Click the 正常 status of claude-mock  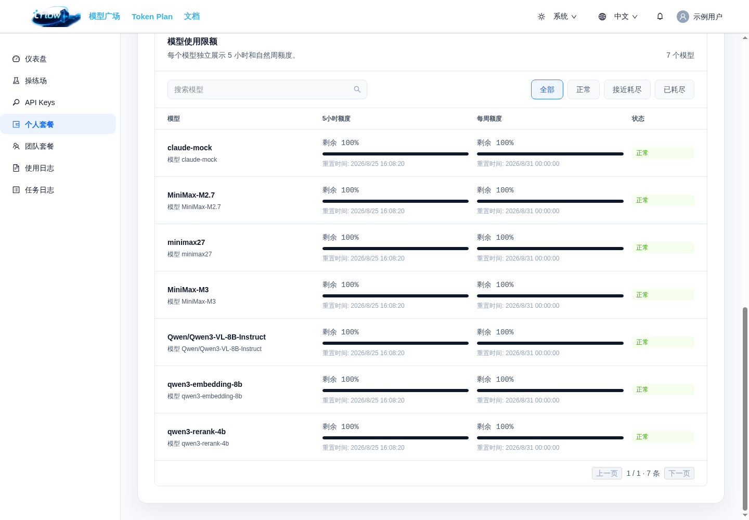point(663,153)
